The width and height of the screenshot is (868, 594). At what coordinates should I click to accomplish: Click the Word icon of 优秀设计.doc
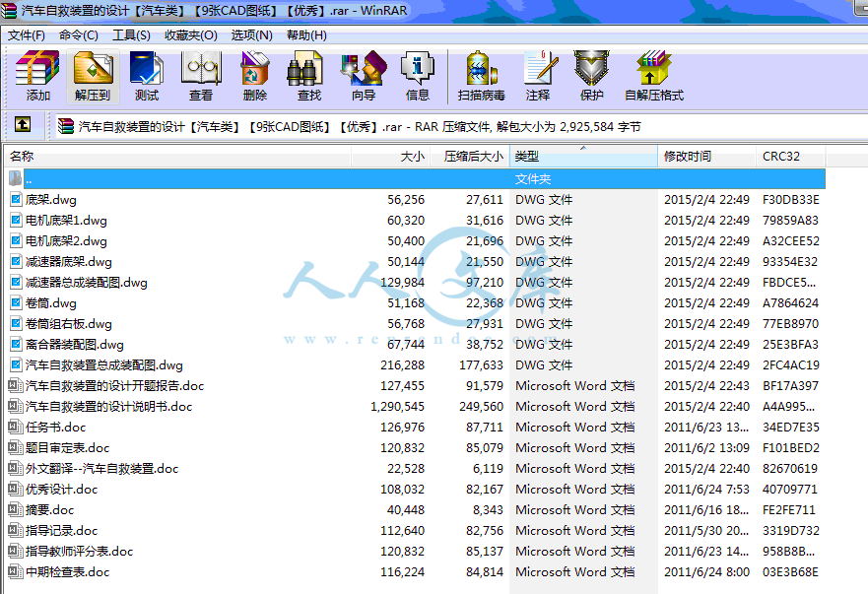15,489
